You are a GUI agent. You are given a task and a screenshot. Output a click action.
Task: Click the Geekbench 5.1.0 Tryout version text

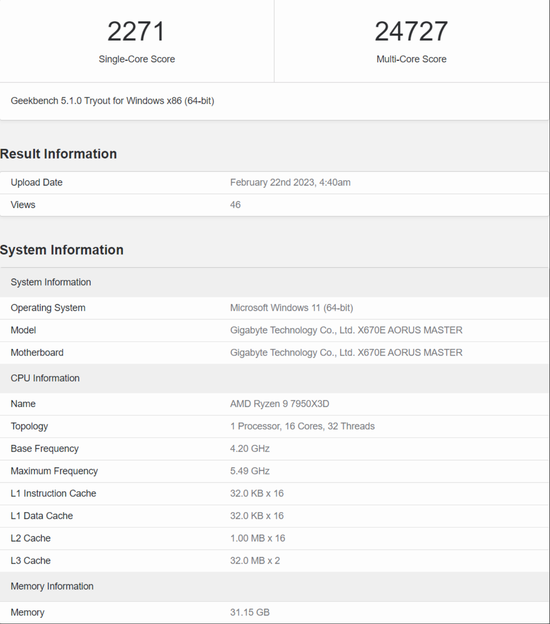click(112, 101)
